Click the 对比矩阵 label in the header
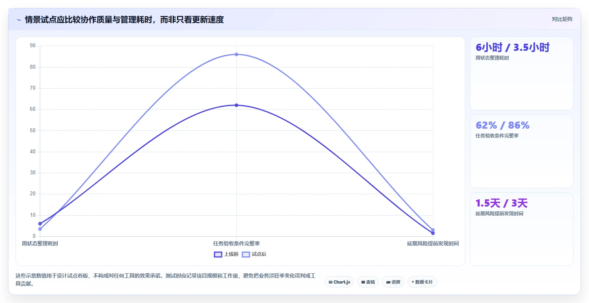The image size is (589, 303). pyautogui.click(x=562, y=19)
